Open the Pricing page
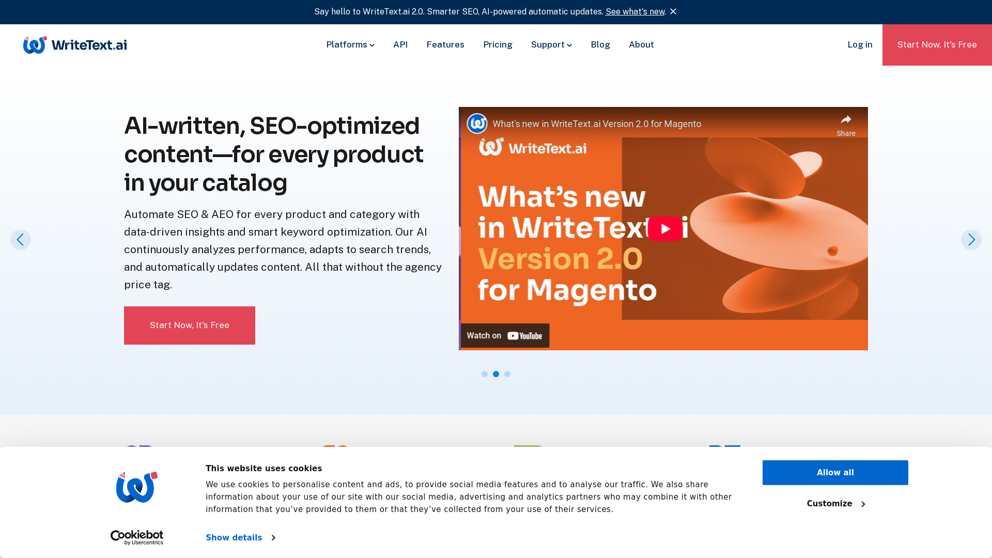Image resolution: width=992 pixels, height=558 pixels. (498, 45)
